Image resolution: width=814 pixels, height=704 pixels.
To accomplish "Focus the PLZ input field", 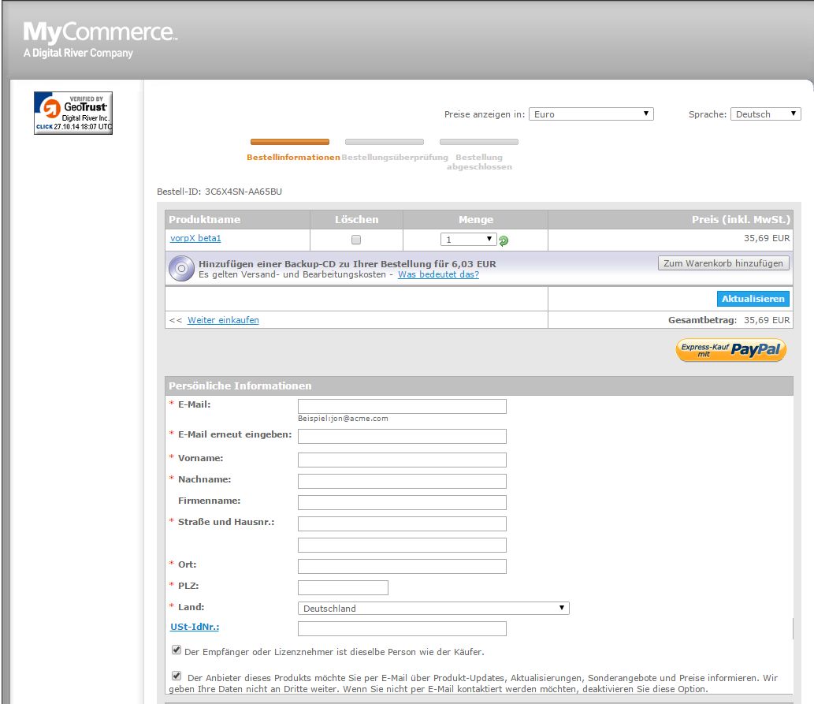I will coord(343,587).
